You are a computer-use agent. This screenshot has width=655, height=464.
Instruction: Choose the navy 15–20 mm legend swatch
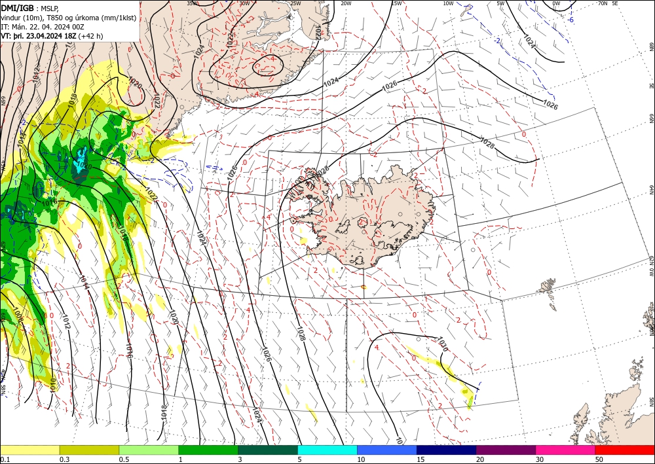(x=447, y=450)
